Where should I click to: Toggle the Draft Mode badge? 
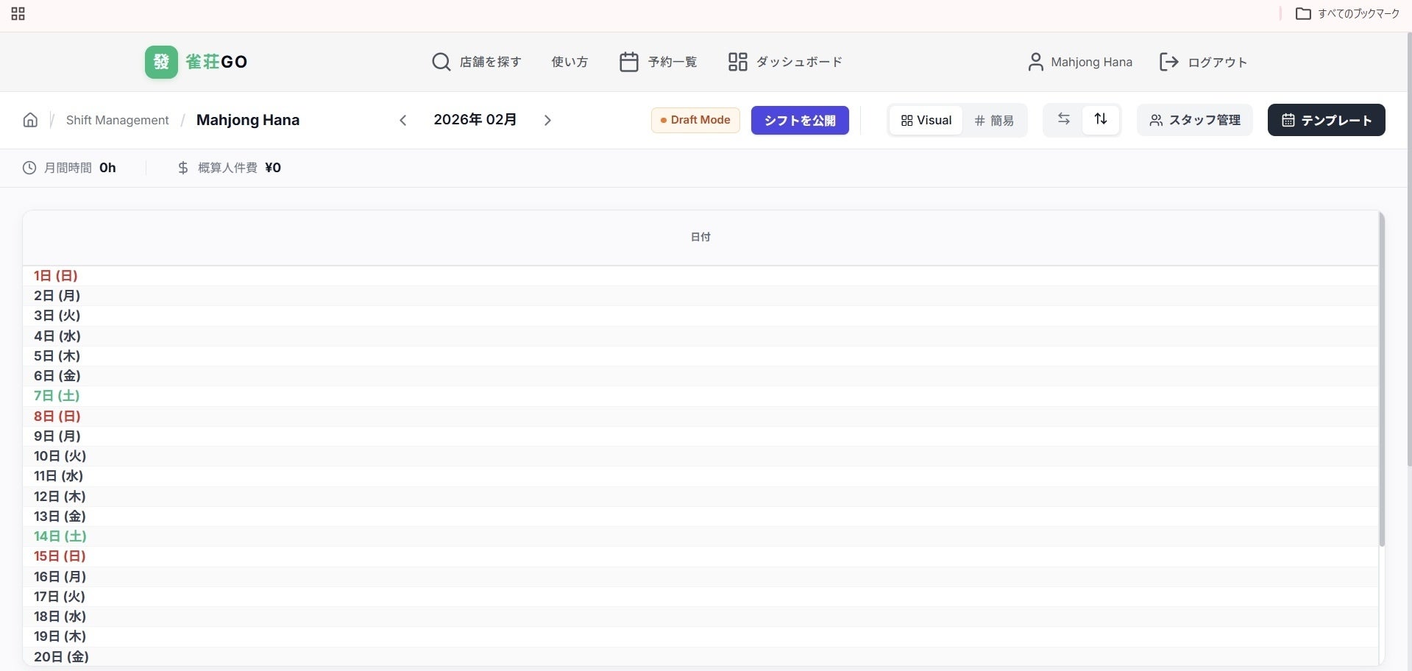coord(695,120)
